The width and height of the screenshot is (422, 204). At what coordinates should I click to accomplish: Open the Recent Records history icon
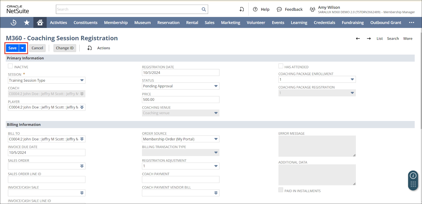(x=13, y=23)
